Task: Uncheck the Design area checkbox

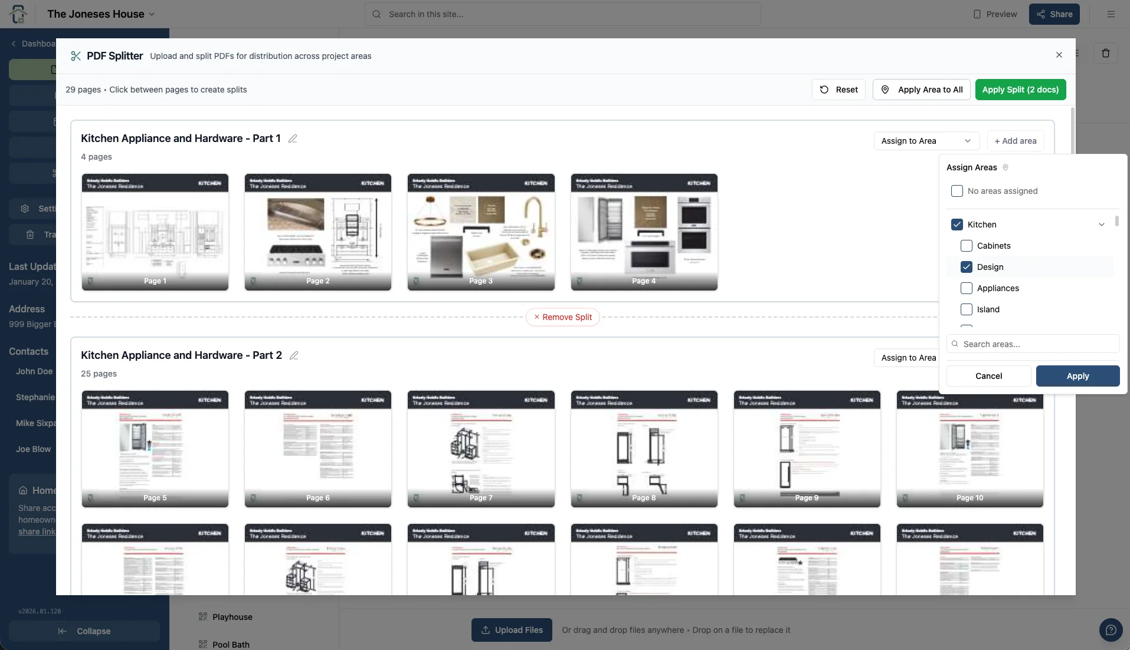Action: (x=966, y=267)
